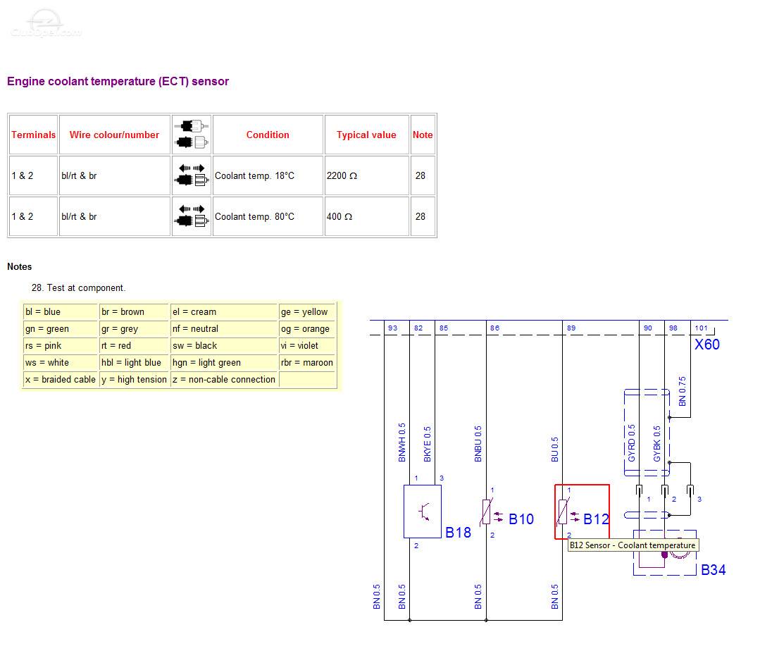Click the 'Typical value' column header
This screenshot has height=663, width=760.
tap(366, 135)
